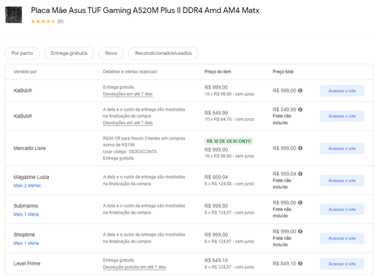
Task: Select the Por perto filter chip
Action: point(22,53)
